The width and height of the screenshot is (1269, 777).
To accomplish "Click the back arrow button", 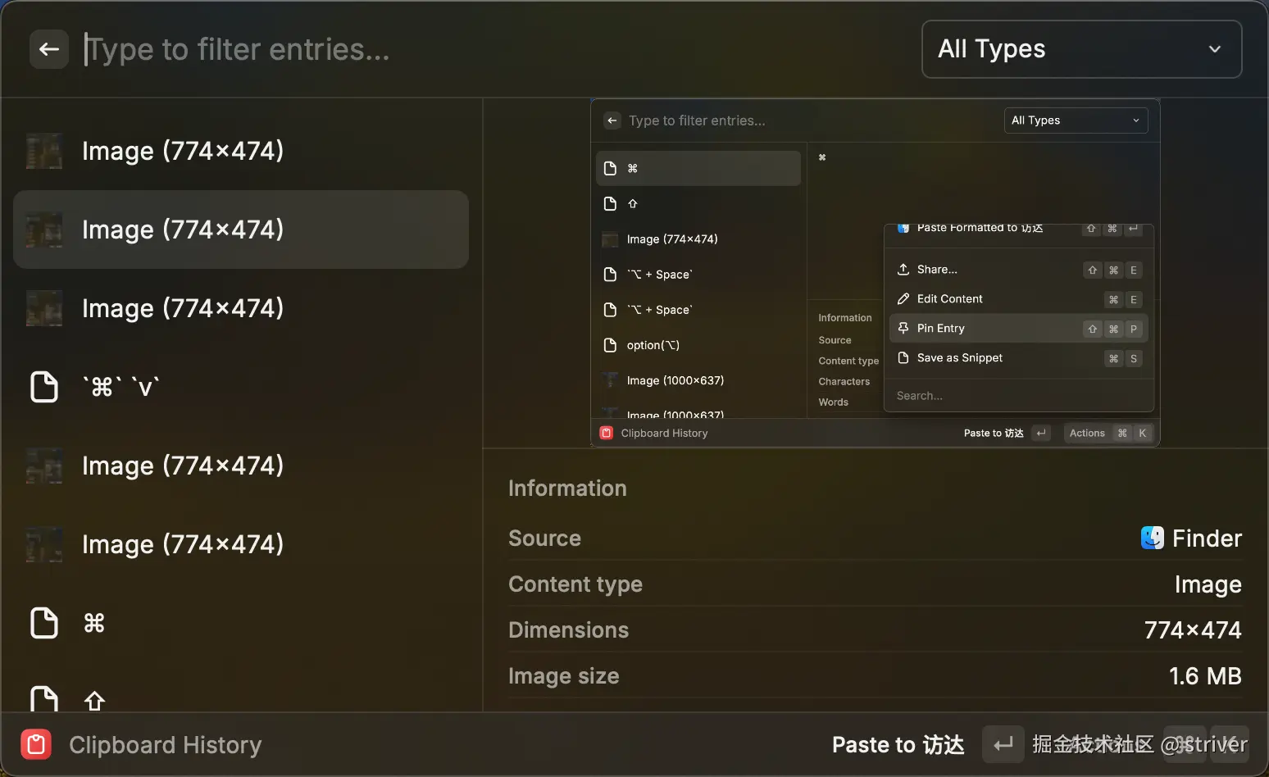I will point(49,49).
